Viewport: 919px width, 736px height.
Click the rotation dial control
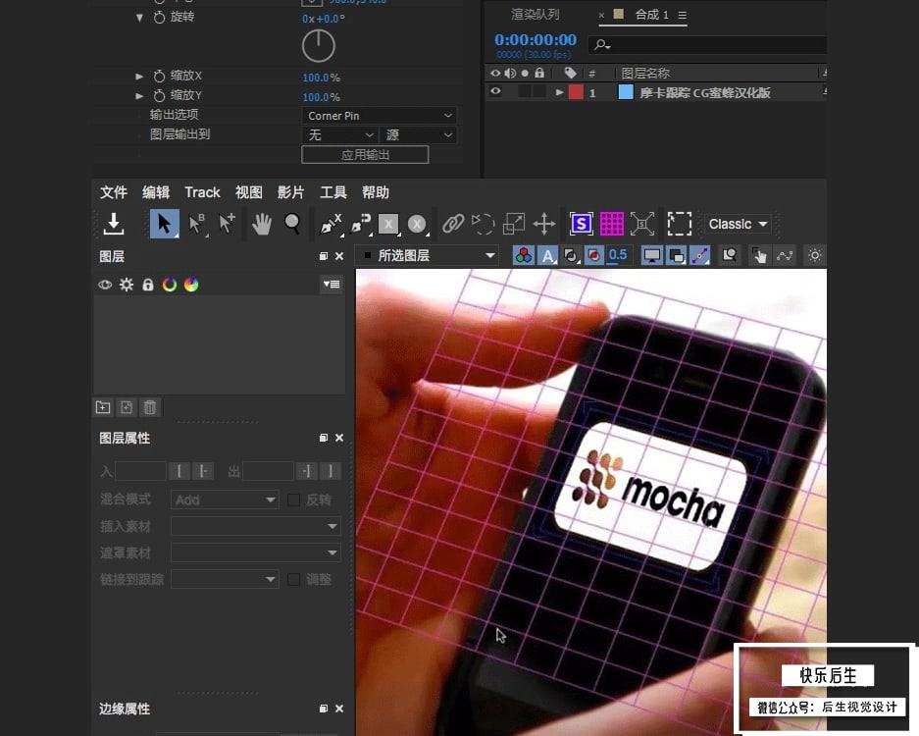pyautogui.click(x=318, y=46)
